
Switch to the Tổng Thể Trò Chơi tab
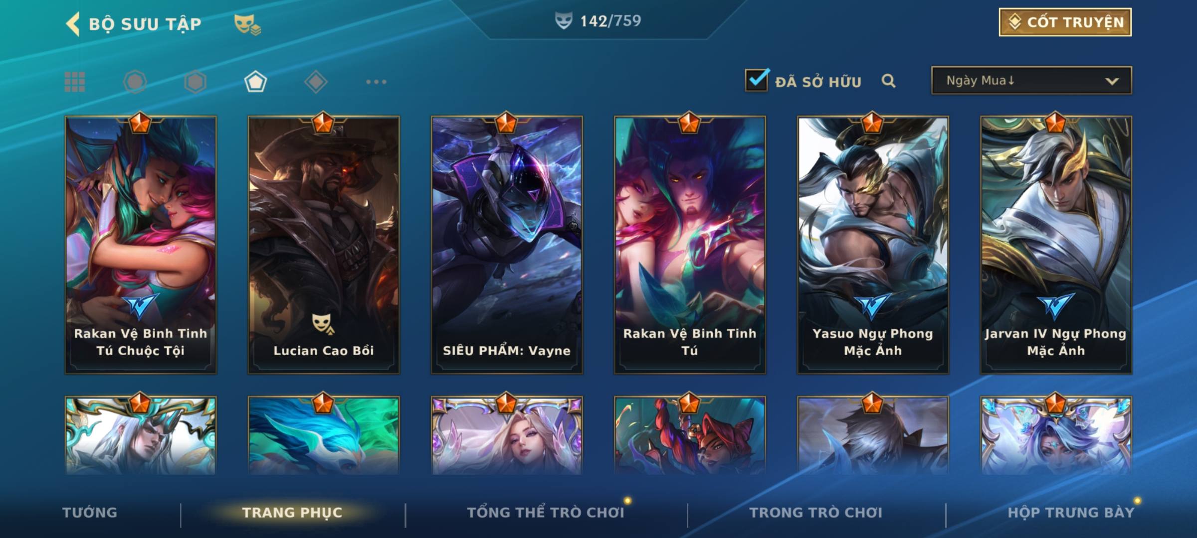tap(546, 513)
